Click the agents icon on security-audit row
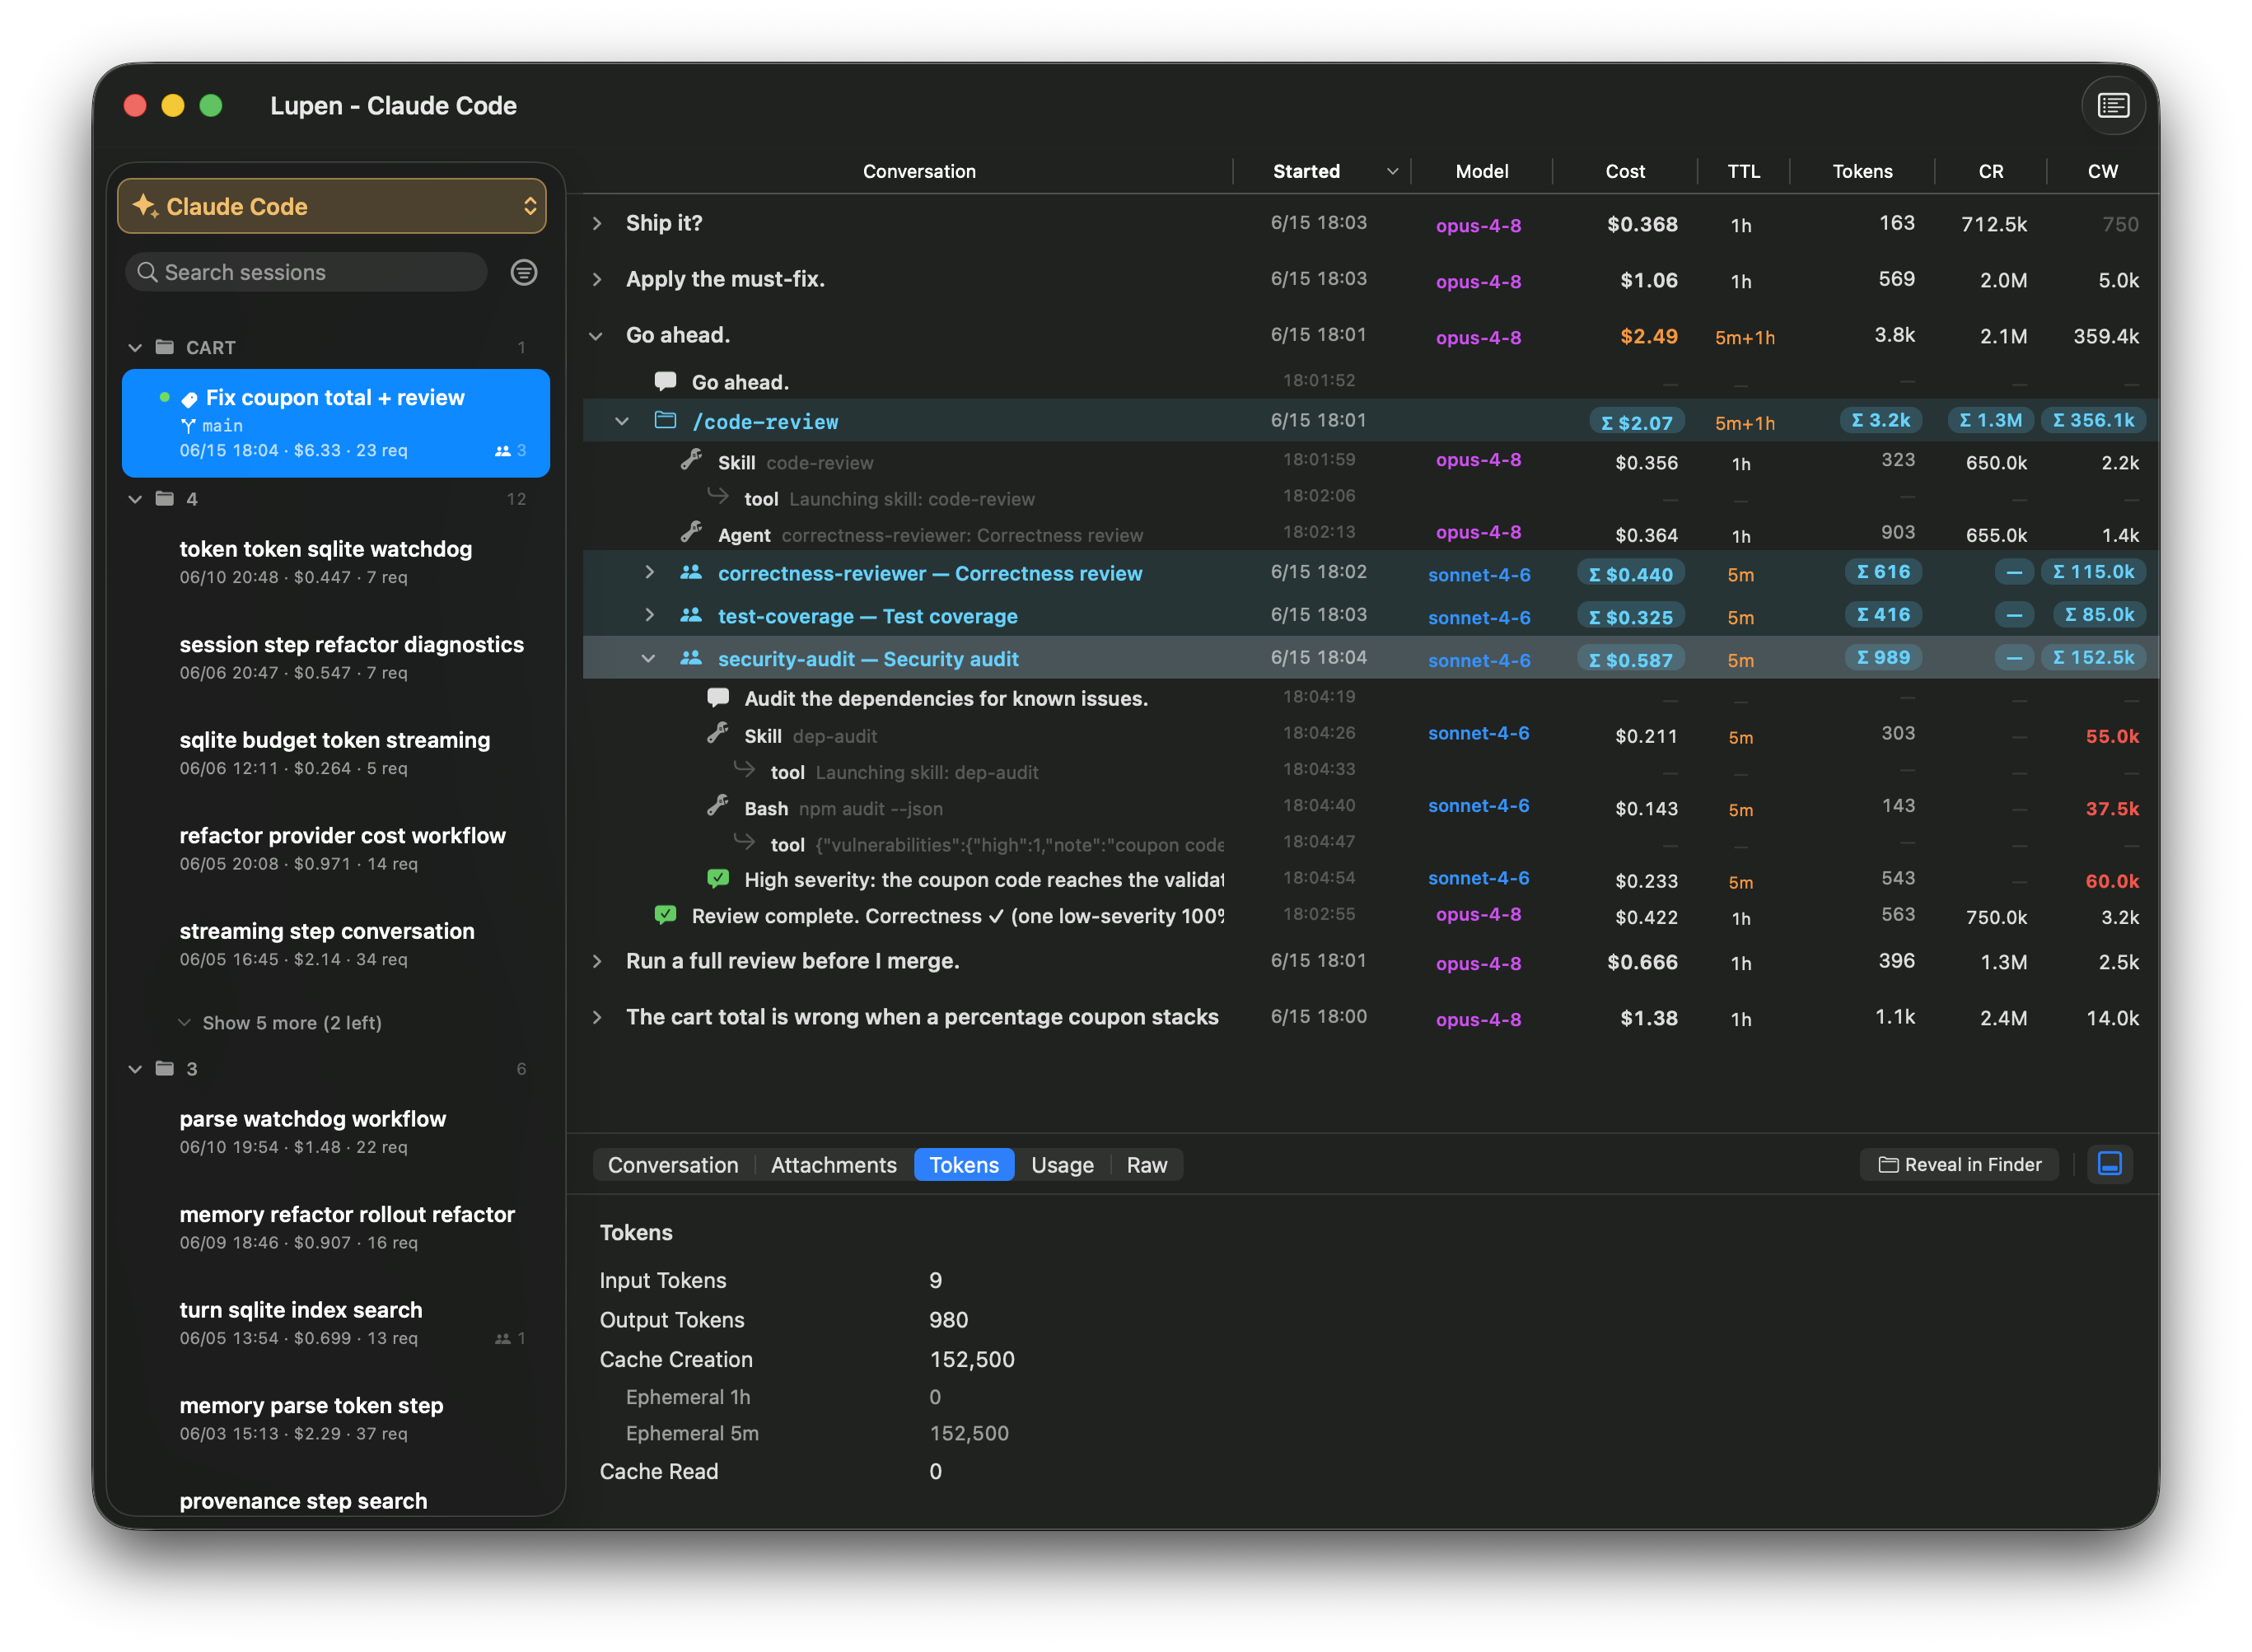The image size is (2252, 1652). pos(691,658)
